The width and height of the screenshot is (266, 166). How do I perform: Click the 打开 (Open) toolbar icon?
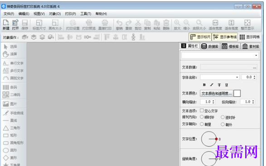pyautogui.click(x=15, y=25)
